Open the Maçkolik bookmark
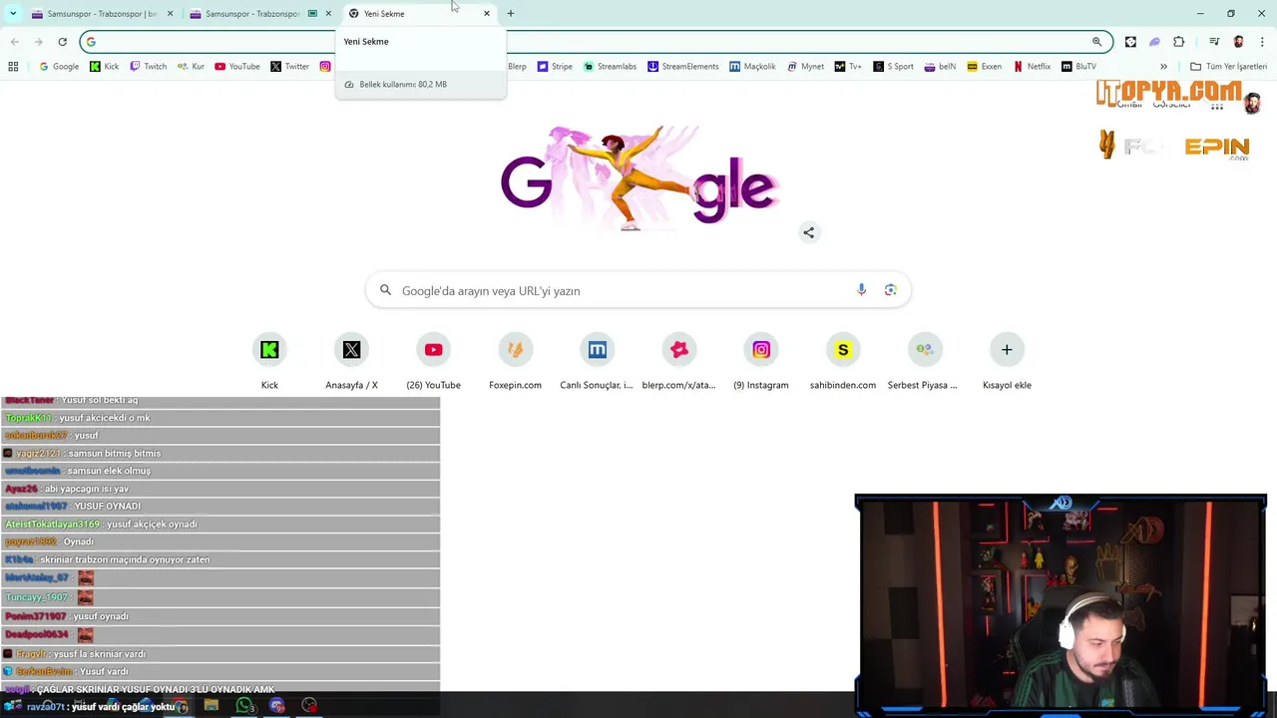Viewport: 1277px width, 718px height. (752, 66)
